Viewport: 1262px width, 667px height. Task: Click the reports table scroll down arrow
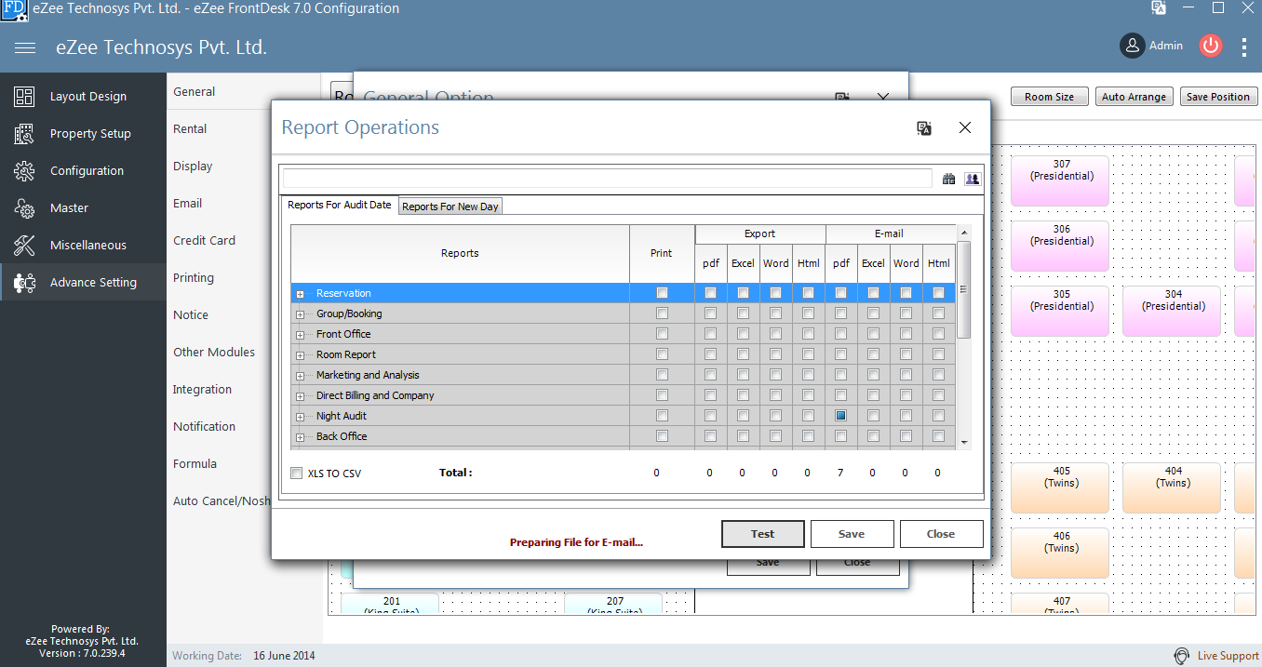(x=964, y=442)
